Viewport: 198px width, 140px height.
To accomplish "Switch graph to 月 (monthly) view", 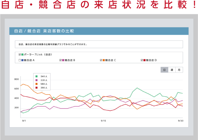I will (x=179, y=70).
